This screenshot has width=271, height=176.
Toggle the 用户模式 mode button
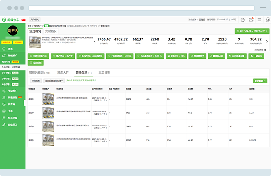34,20
